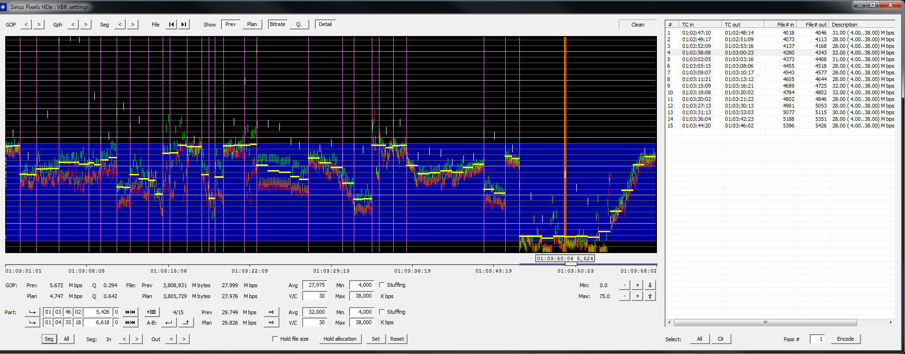The image size is (905, 354).
Task: Click File# in column header
Action: pos(780,25)
